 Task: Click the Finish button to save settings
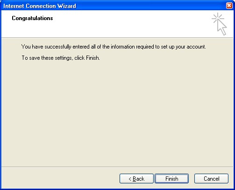pyautogui.click(x=171, y=179)
